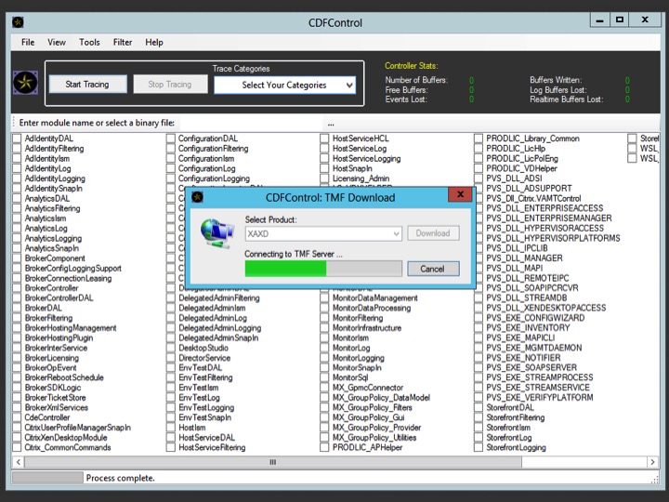
Task: Click the Process complete status text
Action: coord(120,478)
